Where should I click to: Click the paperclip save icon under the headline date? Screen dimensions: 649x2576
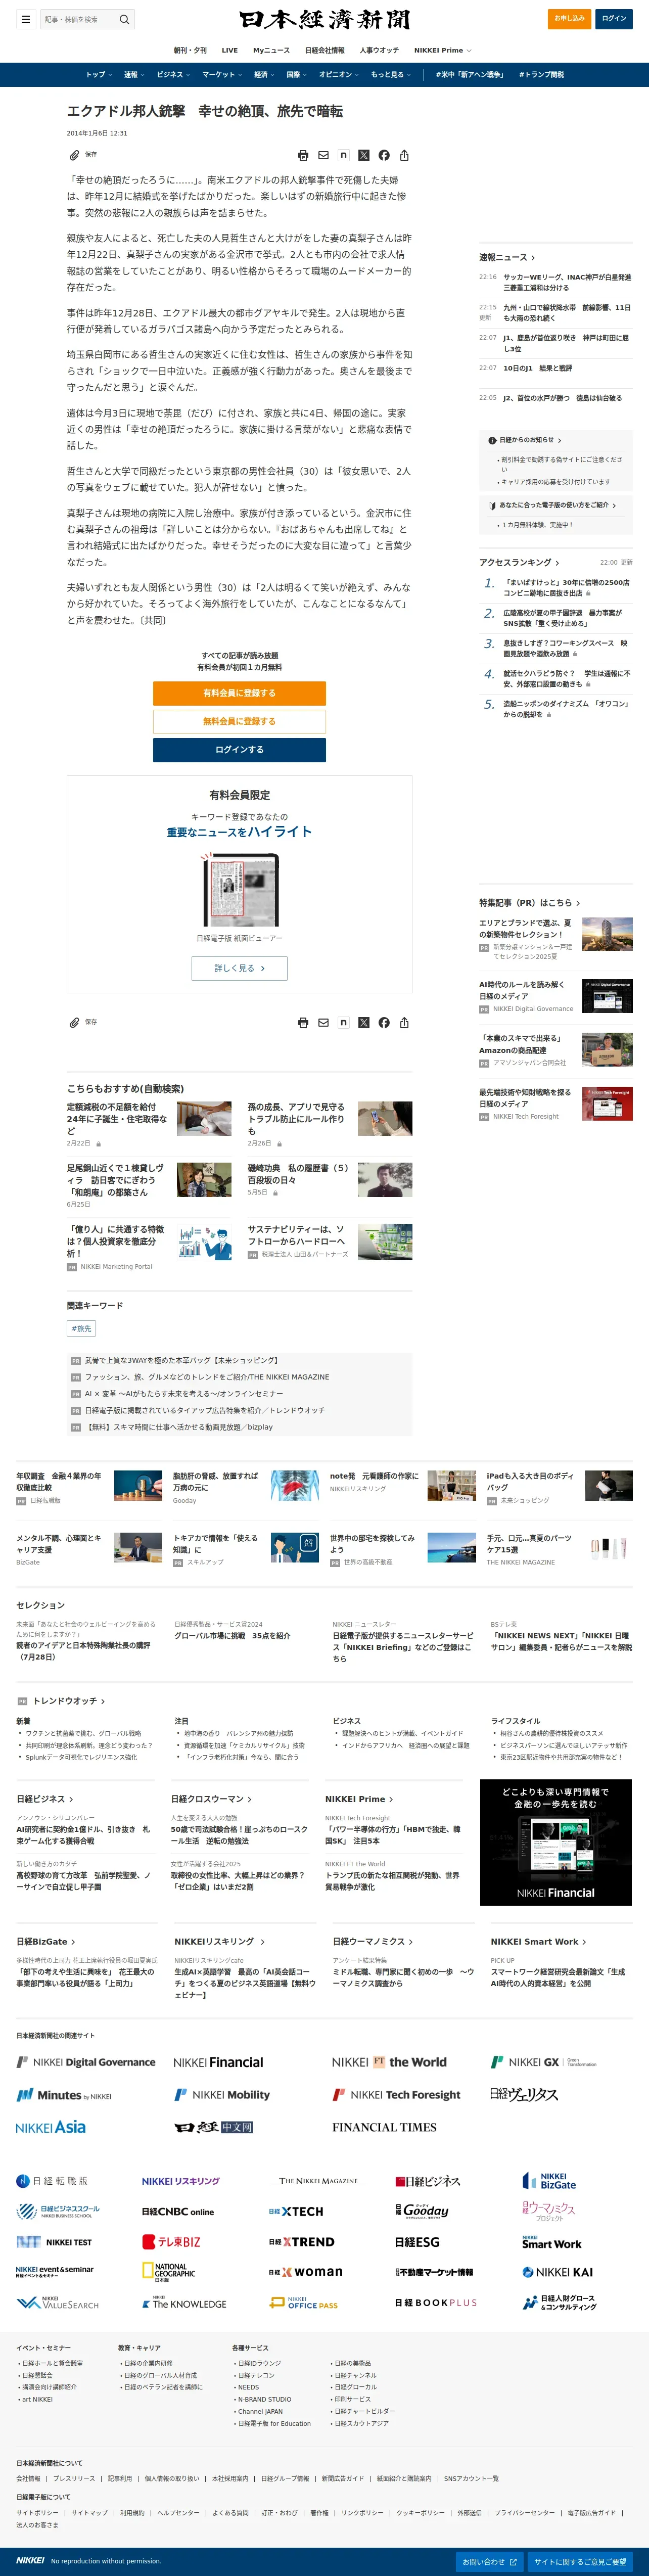click(74, 155)
